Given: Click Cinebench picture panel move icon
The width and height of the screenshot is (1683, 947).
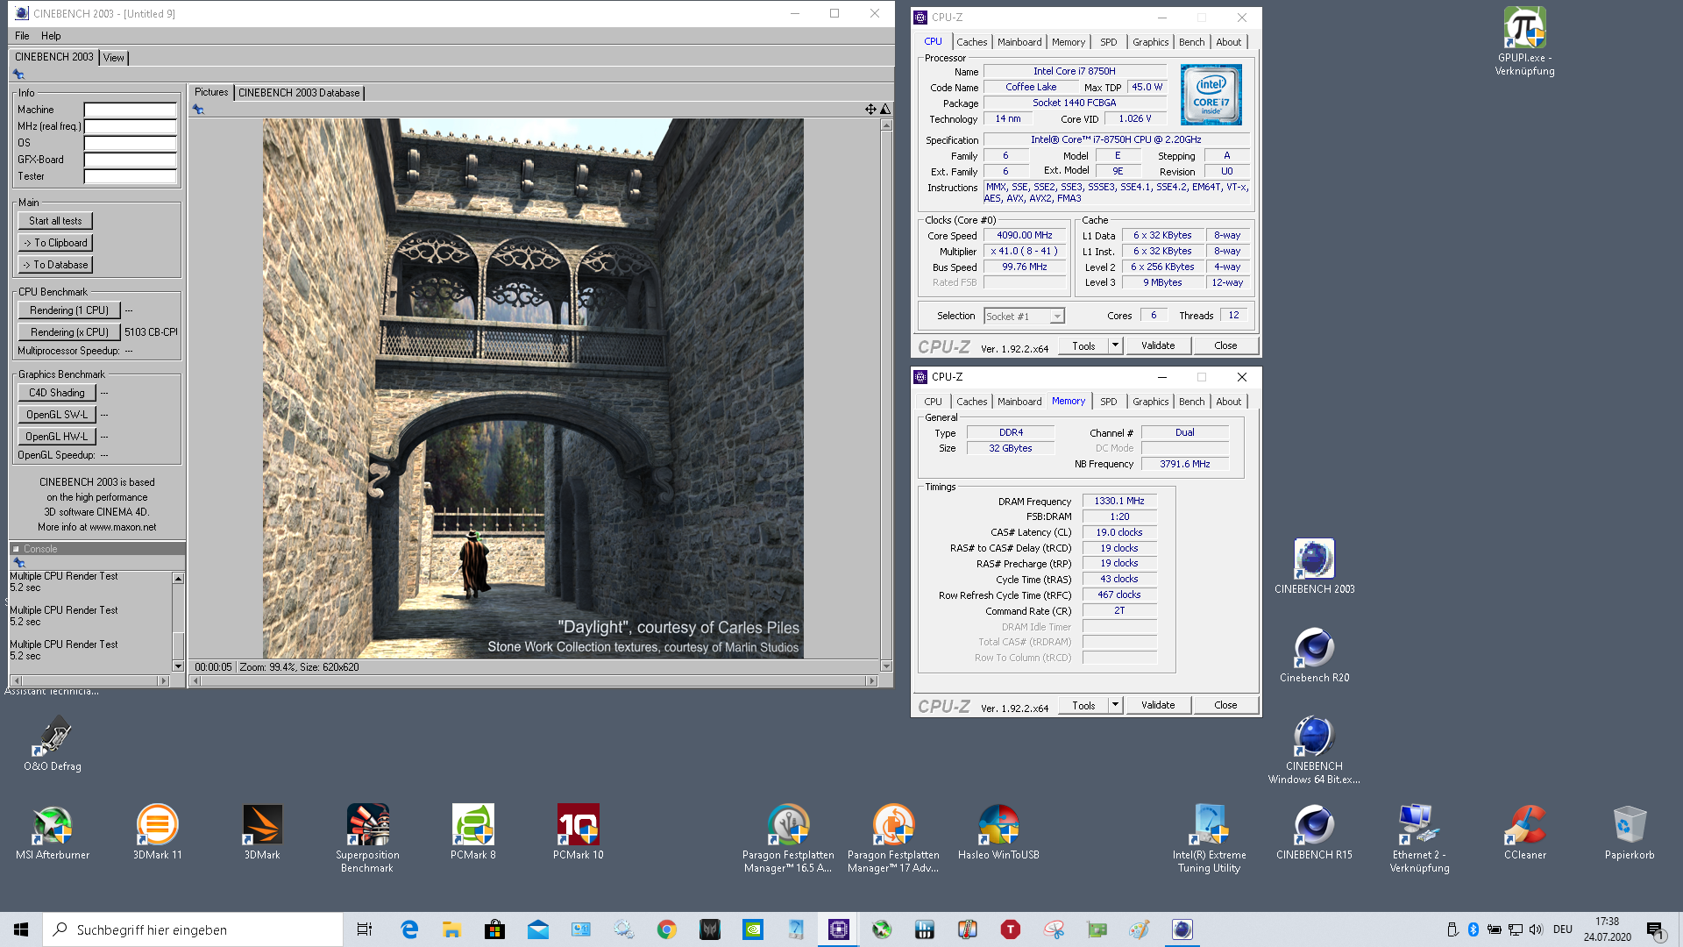Looking at the screenshot, I should (870, 110).
